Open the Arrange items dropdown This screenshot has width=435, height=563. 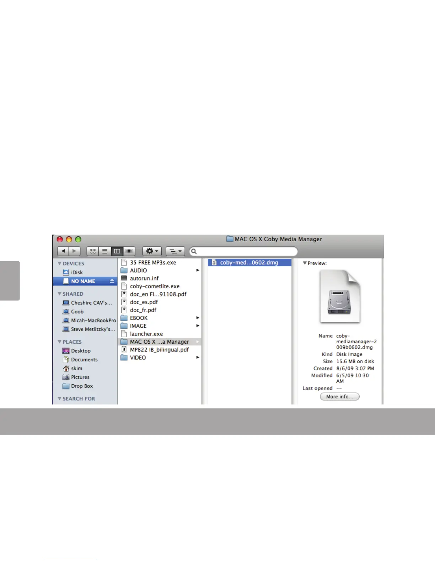175,251
